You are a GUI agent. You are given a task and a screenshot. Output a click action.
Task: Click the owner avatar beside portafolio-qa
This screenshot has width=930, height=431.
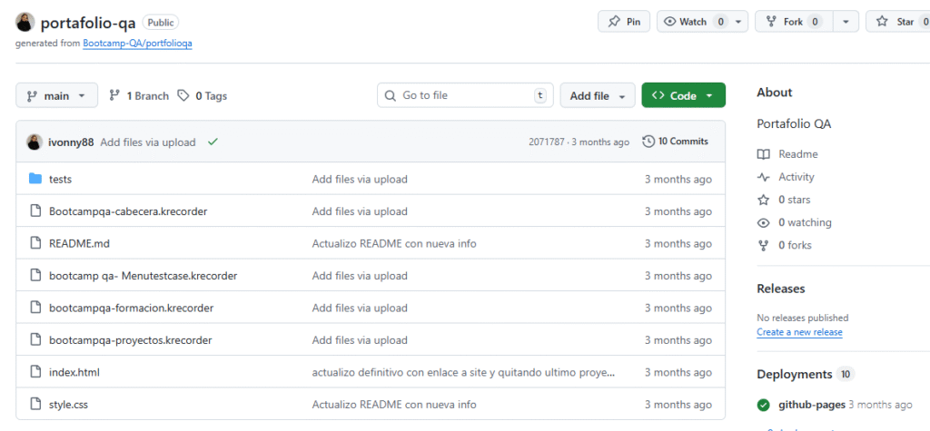25,22
